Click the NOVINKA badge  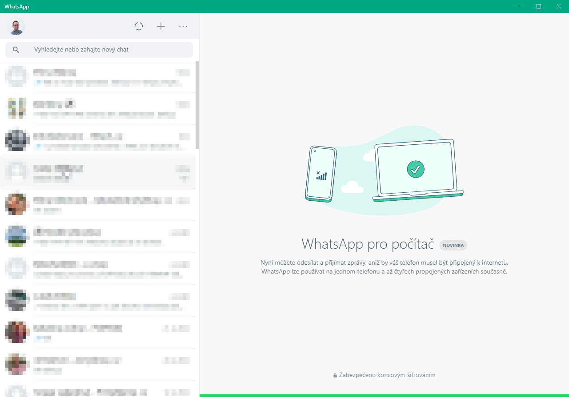453,245
